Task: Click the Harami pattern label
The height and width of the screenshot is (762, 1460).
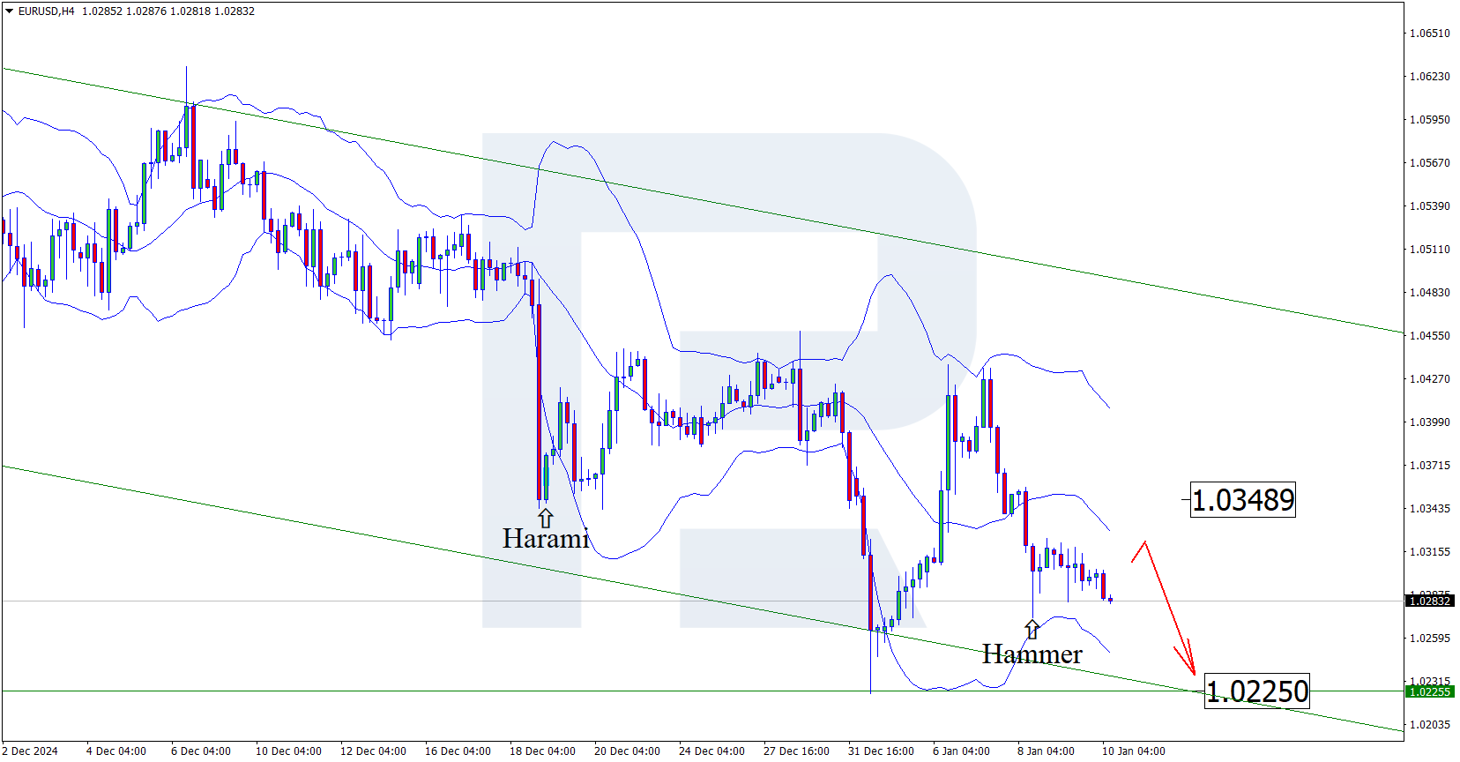Action: coord(546,538)
